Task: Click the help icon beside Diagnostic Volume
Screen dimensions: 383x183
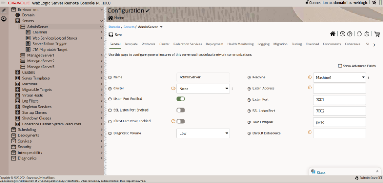Action: coord(110,134)
